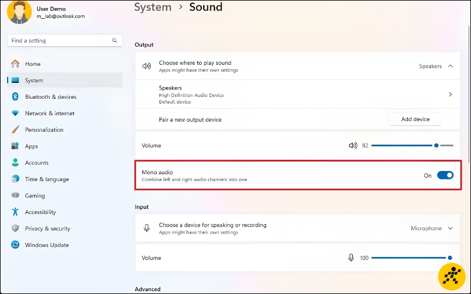Click the Accessibility figure icon
Screen dimensions: 471x294
(15, 212)
